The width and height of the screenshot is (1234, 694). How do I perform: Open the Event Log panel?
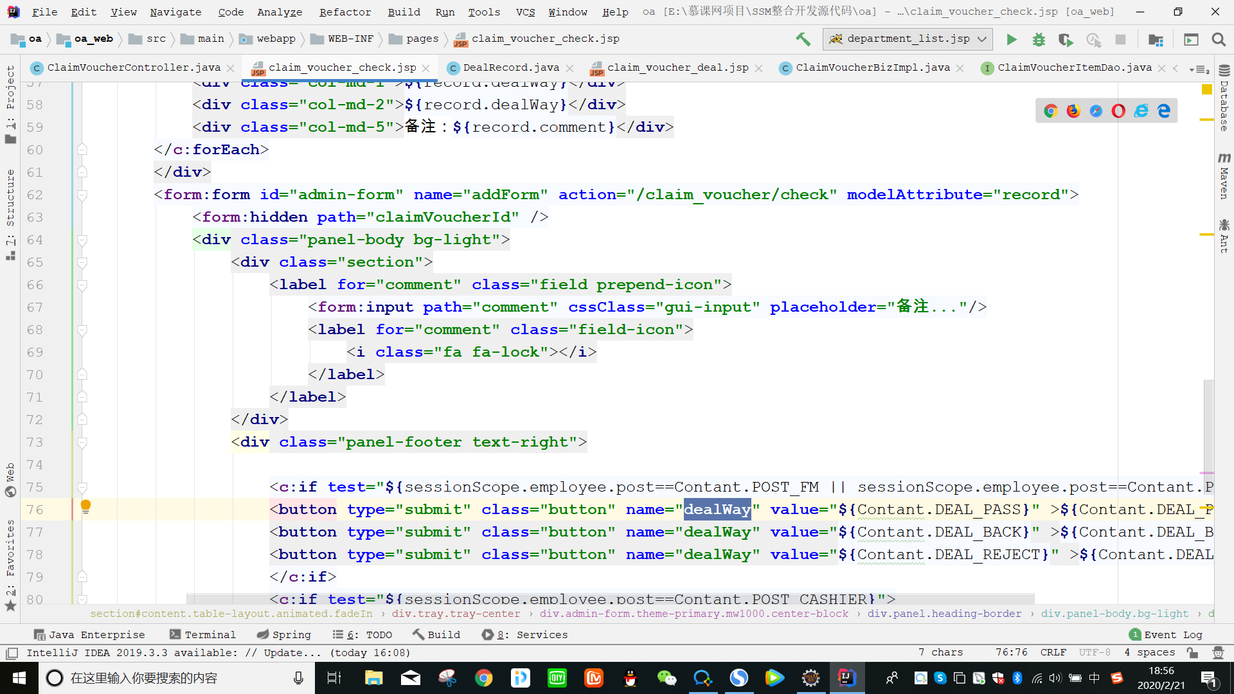pos(1166,634)
